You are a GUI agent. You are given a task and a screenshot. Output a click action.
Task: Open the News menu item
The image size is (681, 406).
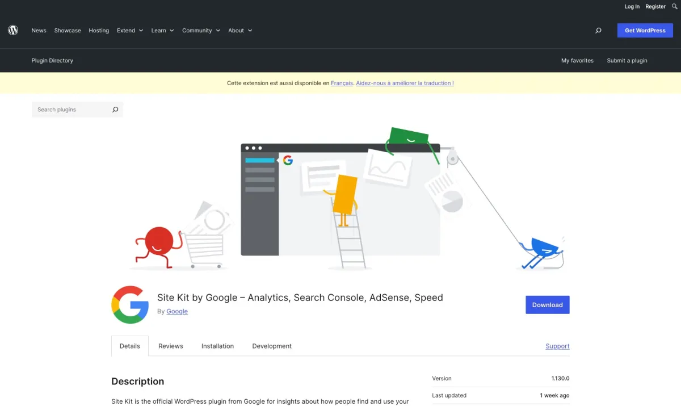coord(39,31)
